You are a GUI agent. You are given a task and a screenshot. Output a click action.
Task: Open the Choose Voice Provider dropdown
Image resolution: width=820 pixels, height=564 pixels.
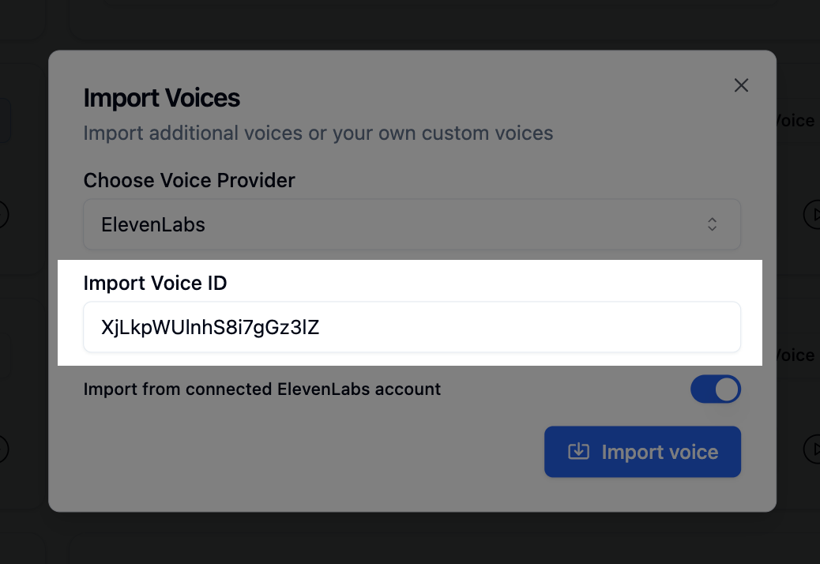coord(412,224)
